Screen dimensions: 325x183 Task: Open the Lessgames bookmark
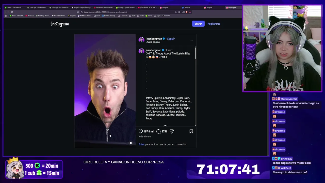72,16
